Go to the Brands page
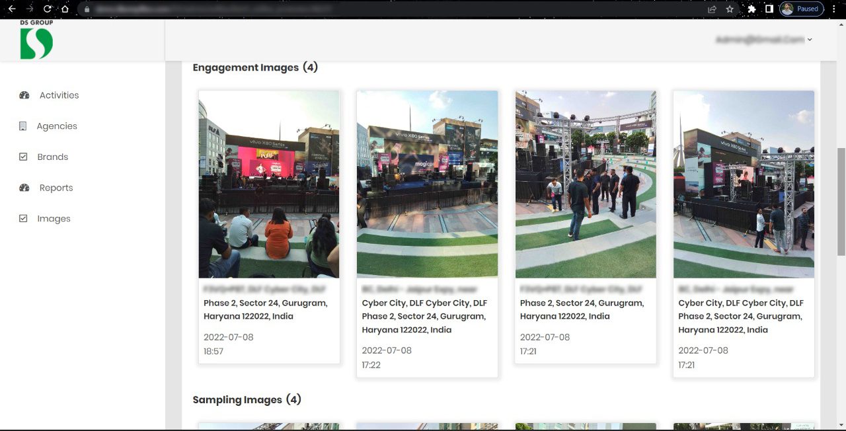This screenshot has height=431, width=846. [53, 157]
